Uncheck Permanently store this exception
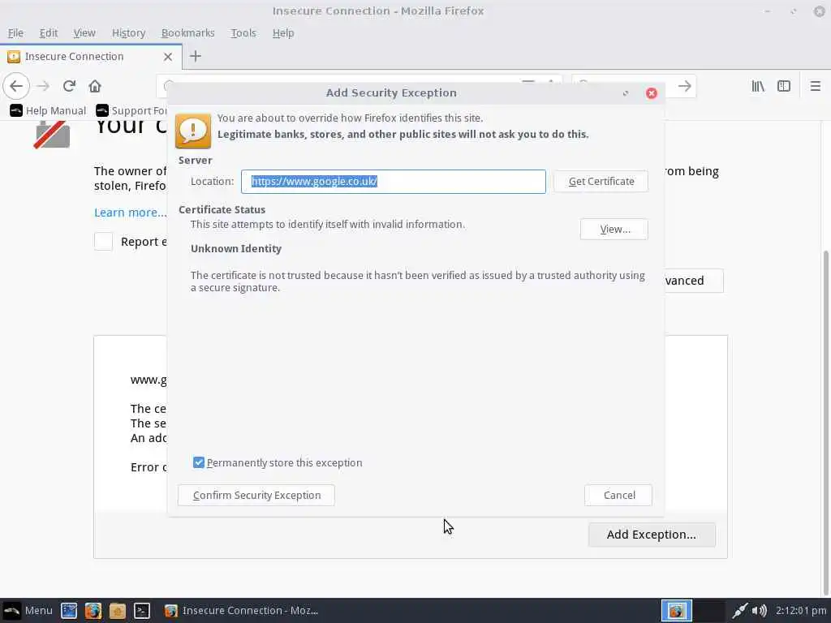 point(199,462)
